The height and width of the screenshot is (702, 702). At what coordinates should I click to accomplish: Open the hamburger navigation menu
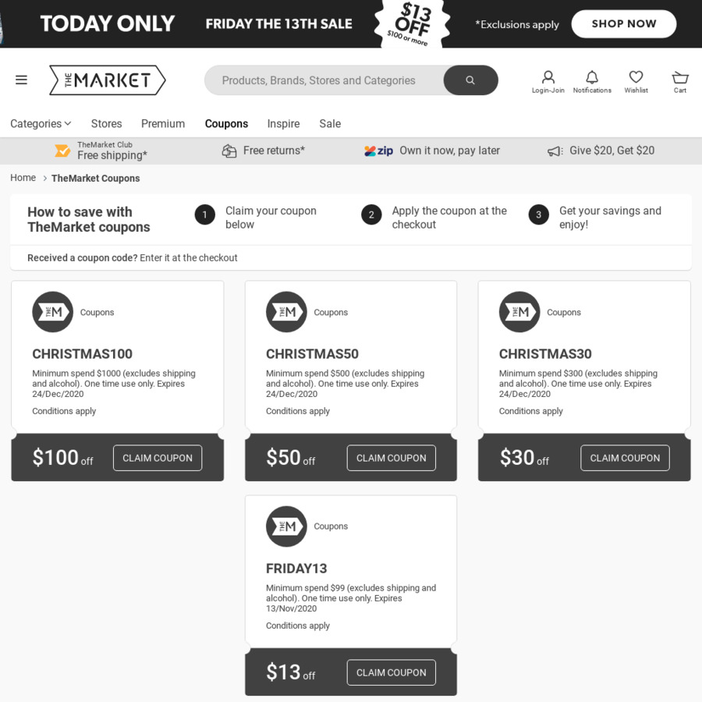pyautogui.click(x=21, y=80)
